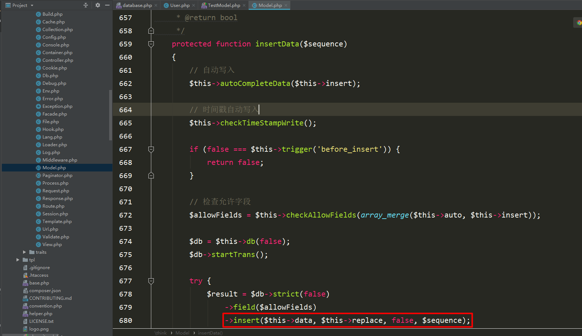Click the base.php file icon
582x336 pixels.
[x=25, y=283]
